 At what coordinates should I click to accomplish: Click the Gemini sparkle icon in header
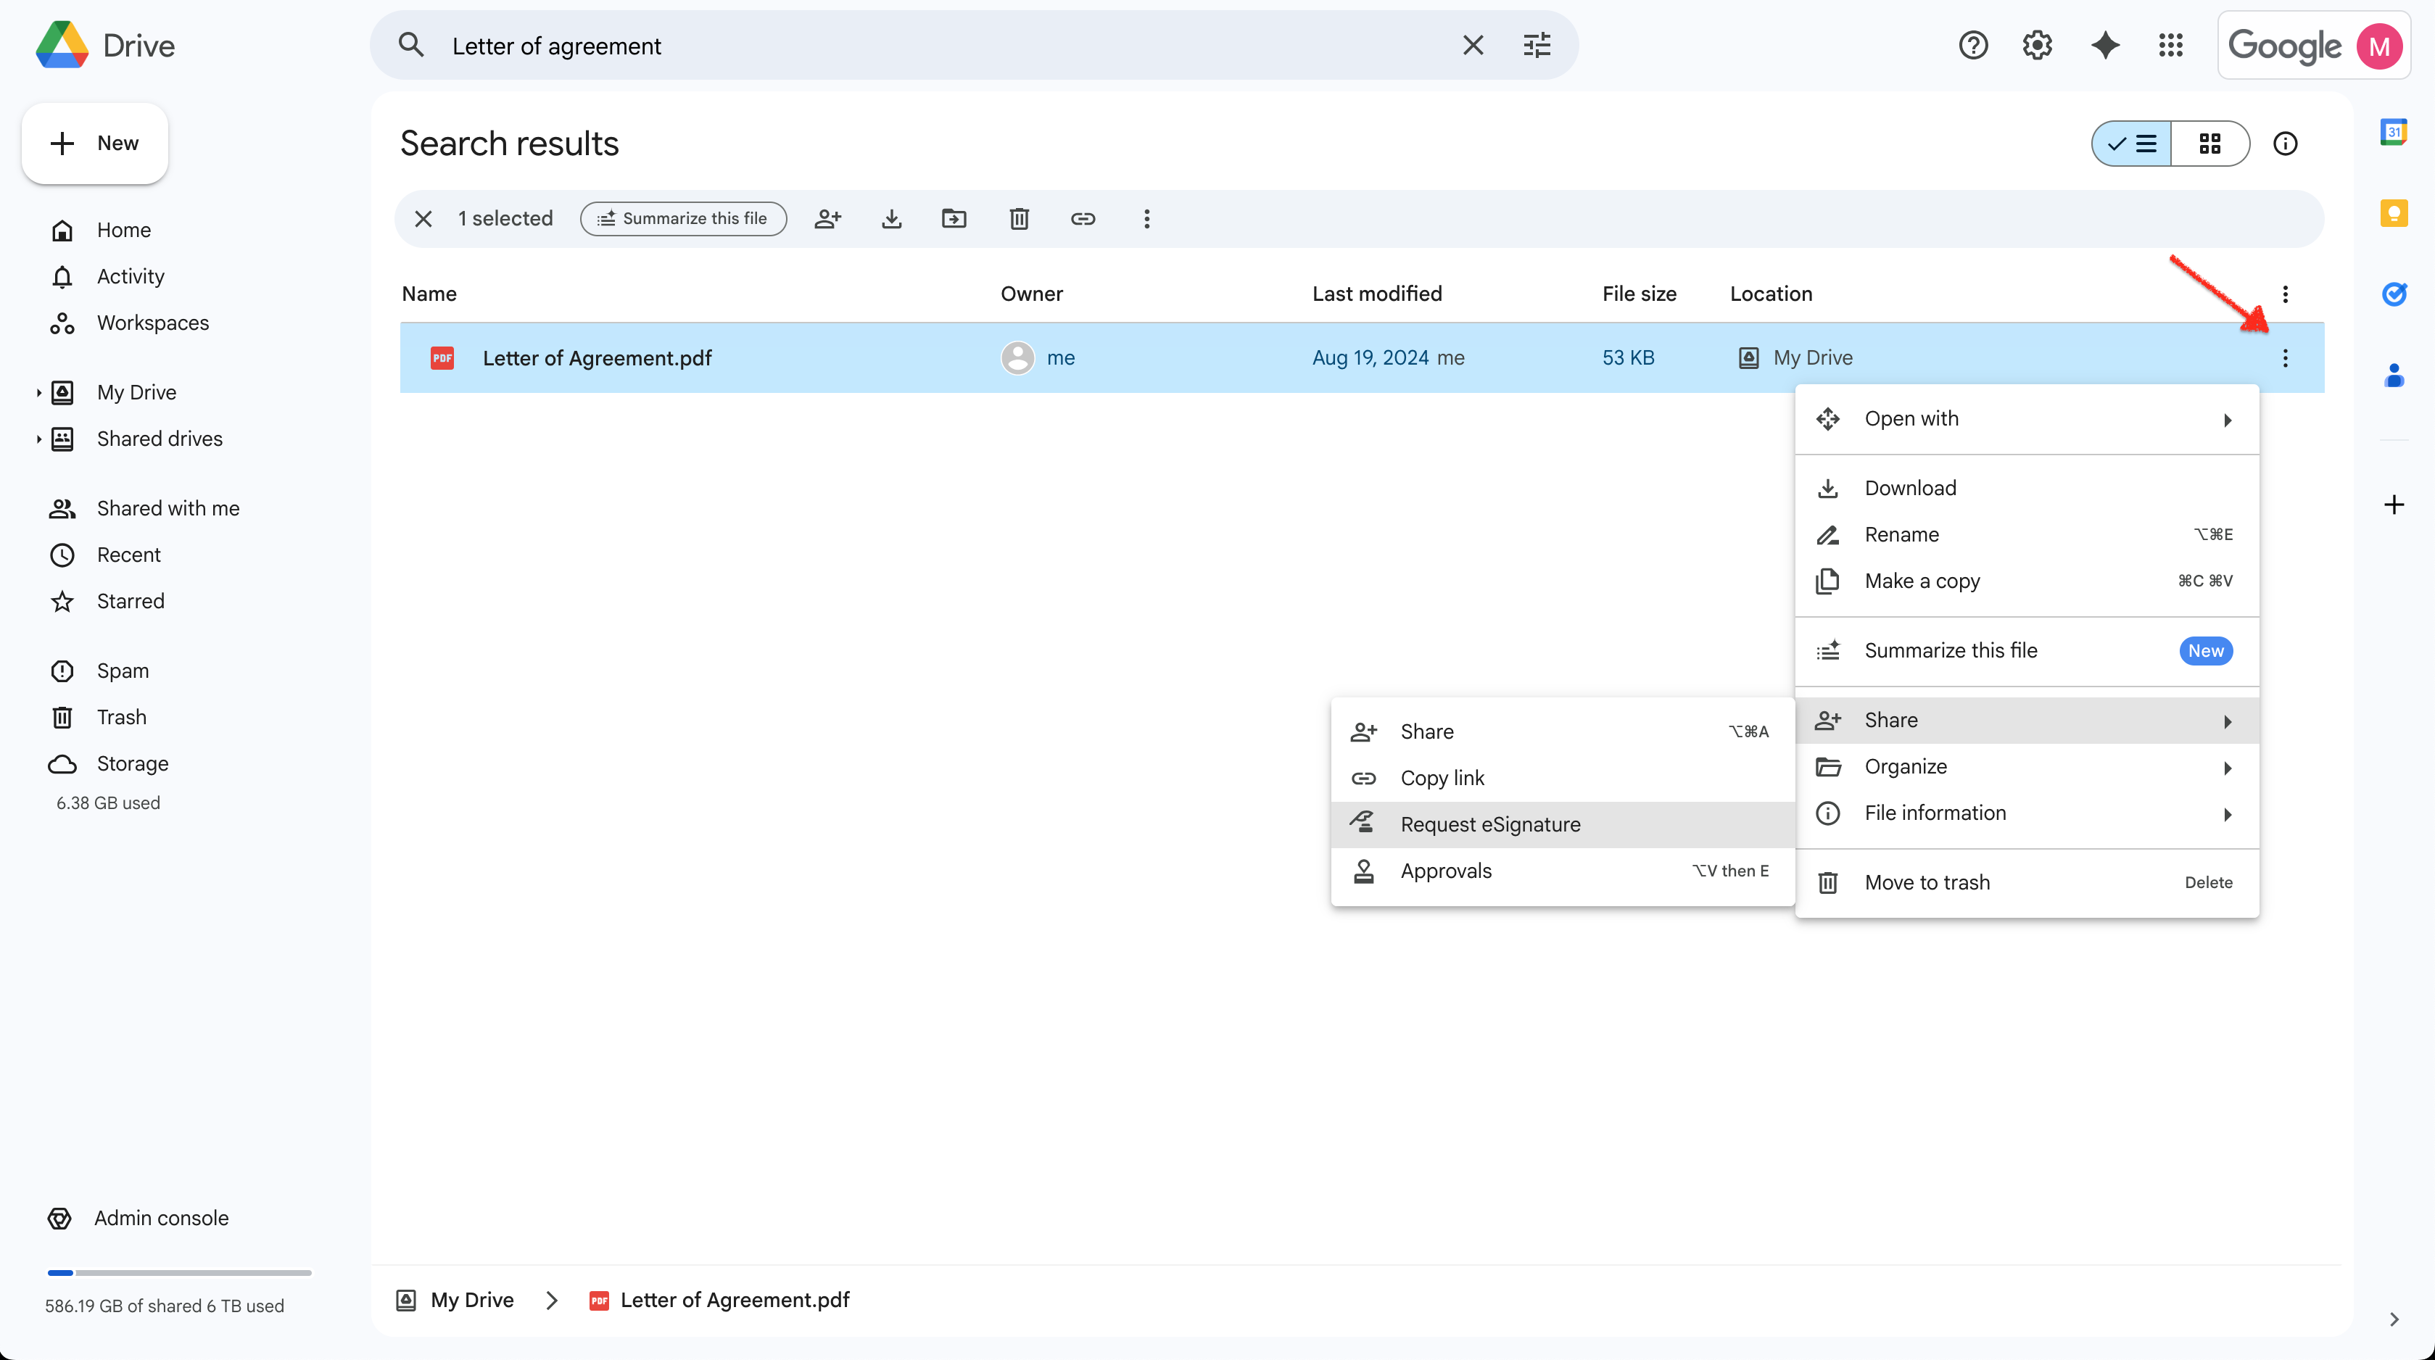tap(2104, 46)
